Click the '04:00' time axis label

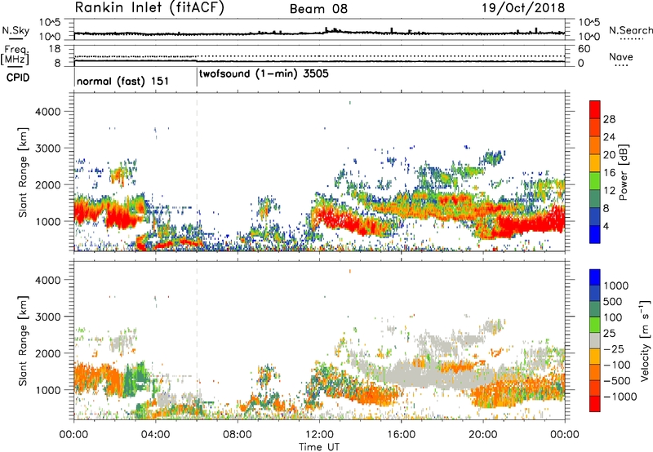(x=155, y=435)
